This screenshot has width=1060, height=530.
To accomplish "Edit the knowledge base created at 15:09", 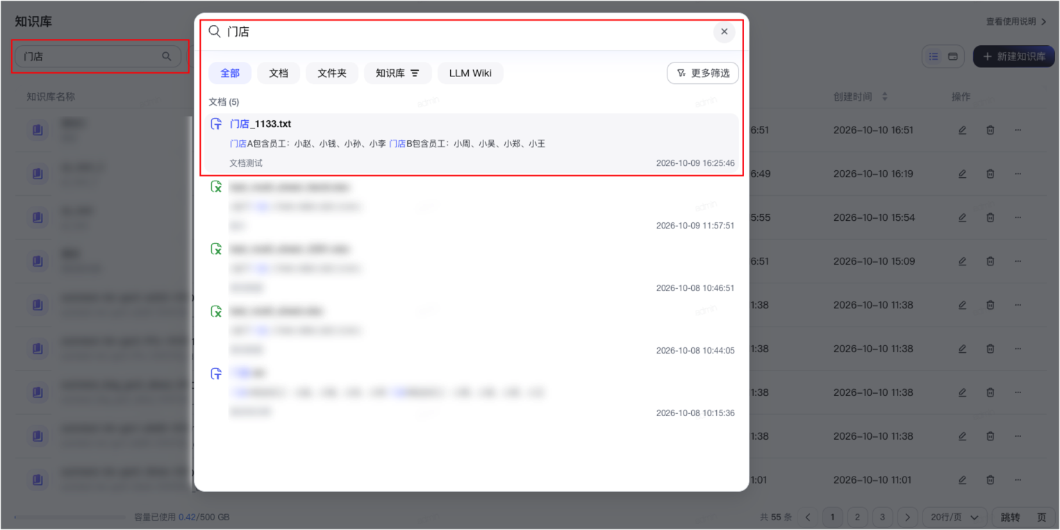I will [962, 261].
